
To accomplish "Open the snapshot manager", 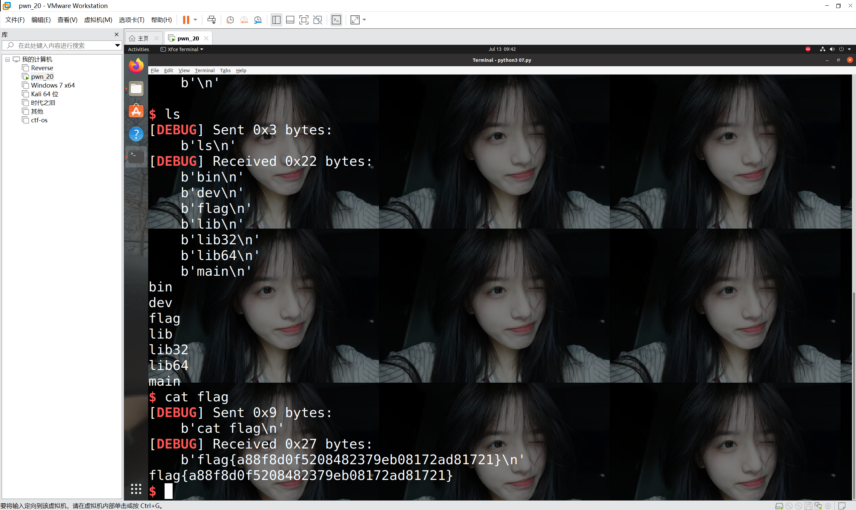I will [x=258, y=20].
